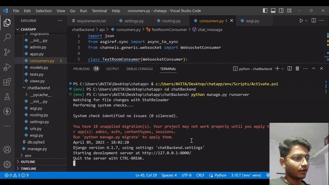Expand the __pycache__ folder

[41, 95]
